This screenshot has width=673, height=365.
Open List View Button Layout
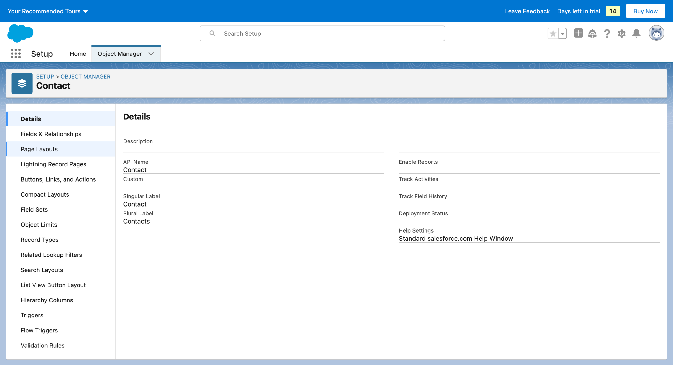tap(61, 285)
